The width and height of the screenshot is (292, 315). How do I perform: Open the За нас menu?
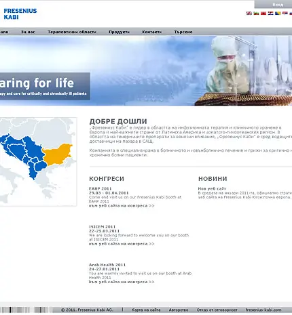pyautogui.click(x=28, y=32)
